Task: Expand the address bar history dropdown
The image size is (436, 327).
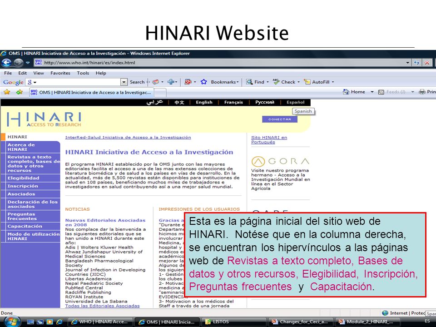Action: (408, 63)
